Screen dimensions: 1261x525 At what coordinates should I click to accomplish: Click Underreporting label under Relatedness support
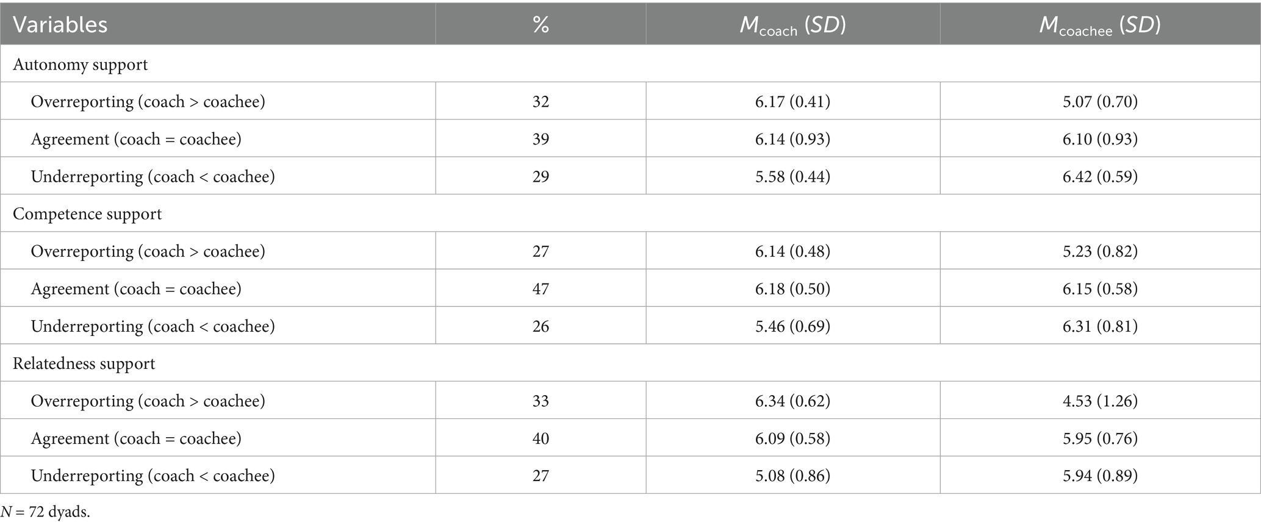[153, 476]
